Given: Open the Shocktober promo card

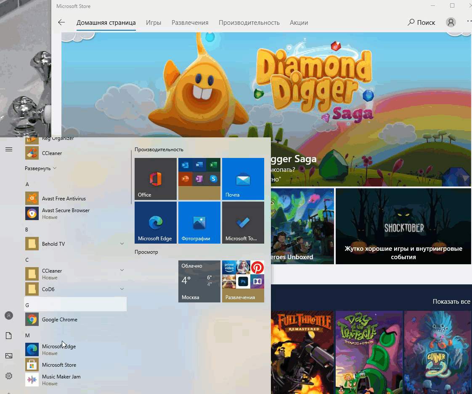Looking at the screenshot, I should point(403,226).
